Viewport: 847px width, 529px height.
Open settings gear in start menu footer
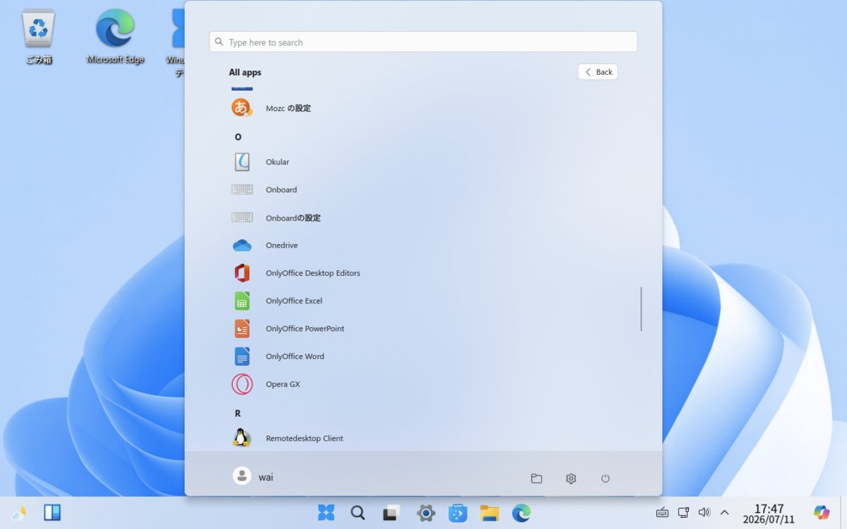tap(571, 478)
